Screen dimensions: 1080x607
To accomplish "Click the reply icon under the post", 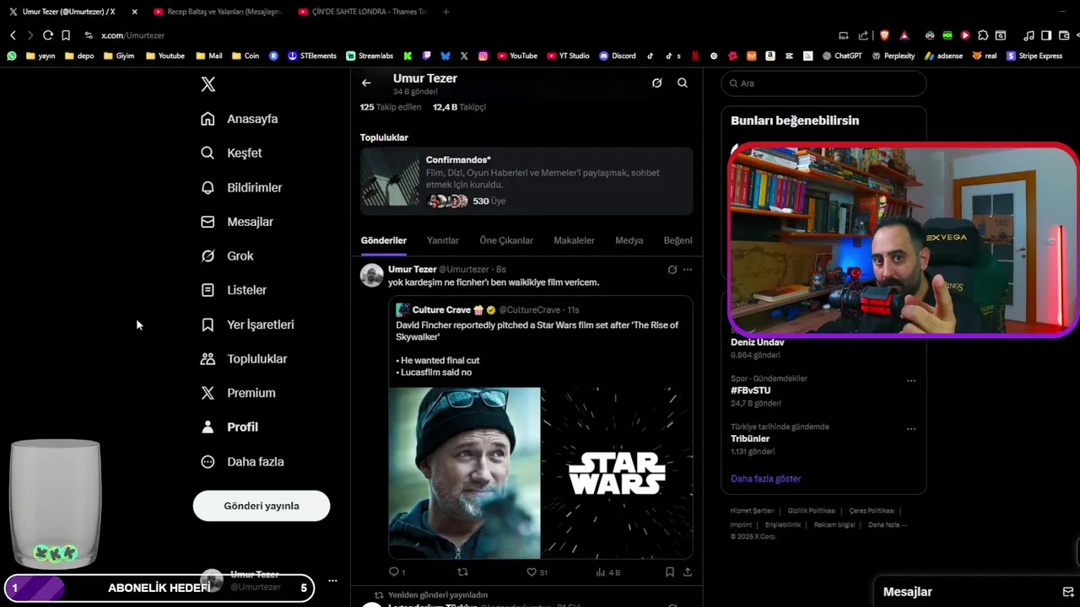I will click(x=393, y=572).
